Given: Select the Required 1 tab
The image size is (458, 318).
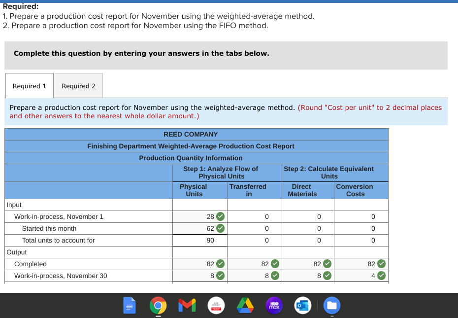Looking at the screenshot, I should click(x=29, y=85).
